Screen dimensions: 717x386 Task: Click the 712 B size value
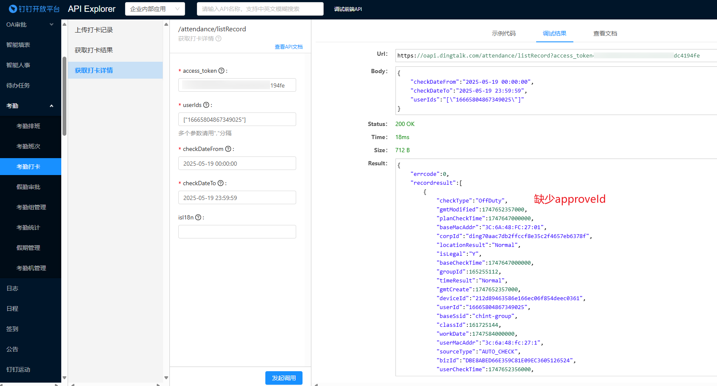pyautogui.click(x=402, y=150)
